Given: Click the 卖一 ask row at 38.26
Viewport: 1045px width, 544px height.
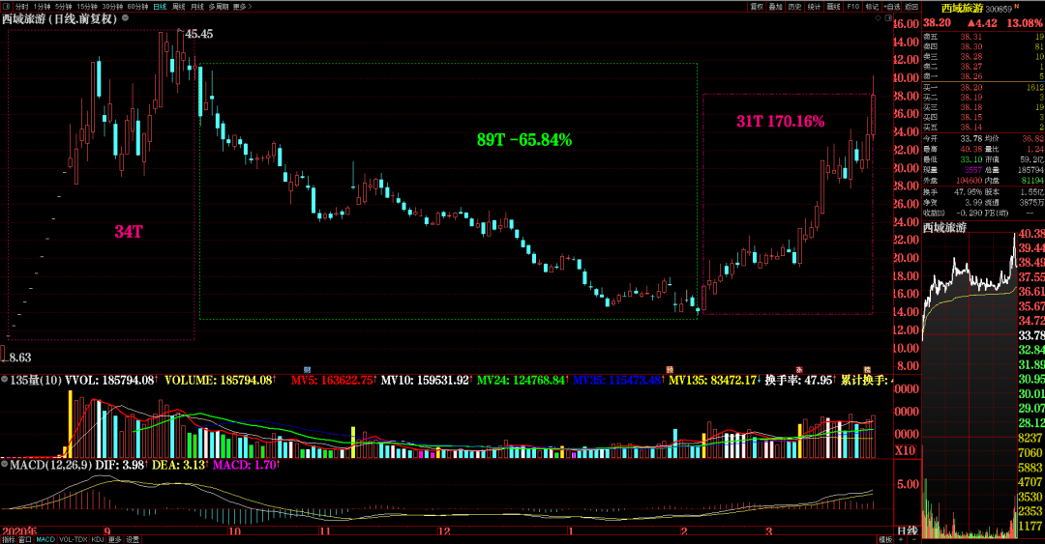Looking at the screenshot, I should click(x=983, y=76).
